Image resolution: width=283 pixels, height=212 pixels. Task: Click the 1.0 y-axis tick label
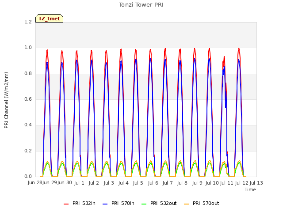point(28,48)
